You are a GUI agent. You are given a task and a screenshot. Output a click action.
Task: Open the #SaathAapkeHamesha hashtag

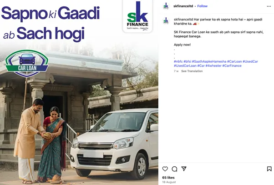point(209,61)
